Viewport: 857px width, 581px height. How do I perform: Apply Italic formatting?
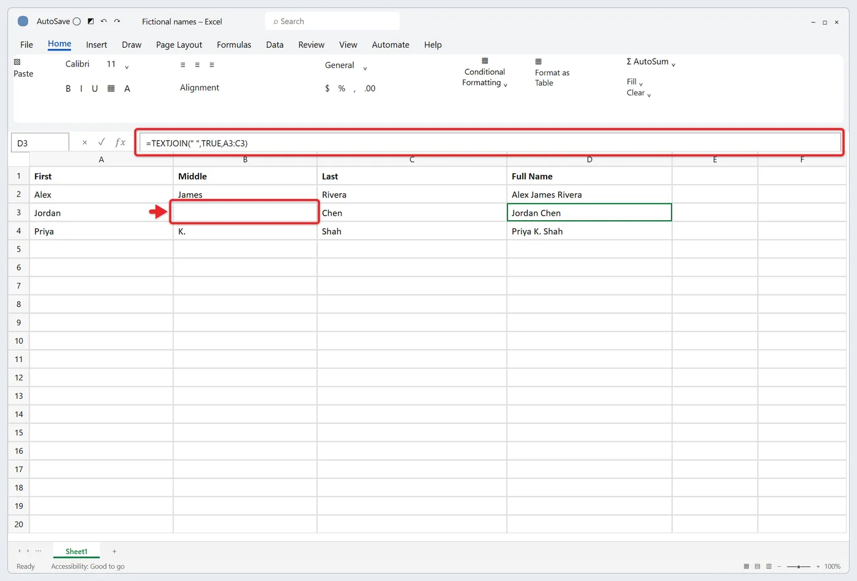[x=81, y=89]
